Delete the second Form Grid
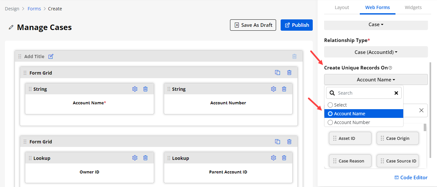Viewport: 437px width, 187px height. (289, 141)
